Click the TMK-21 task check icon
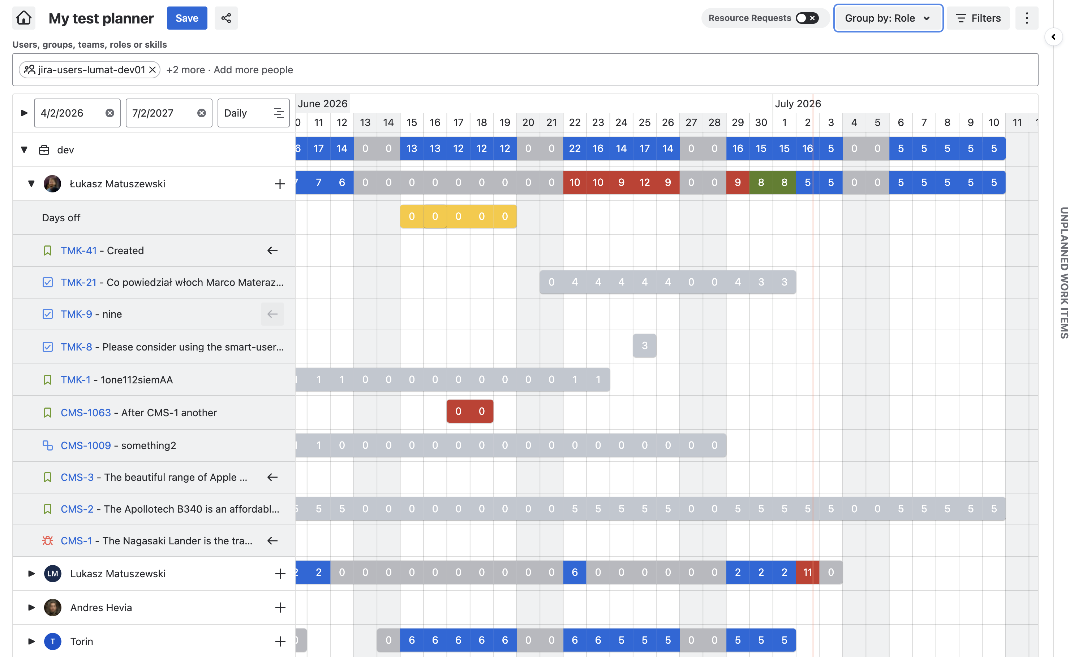Image resolution: width=1074 pixels, height=657 pixels. click(x=47, y=282)
